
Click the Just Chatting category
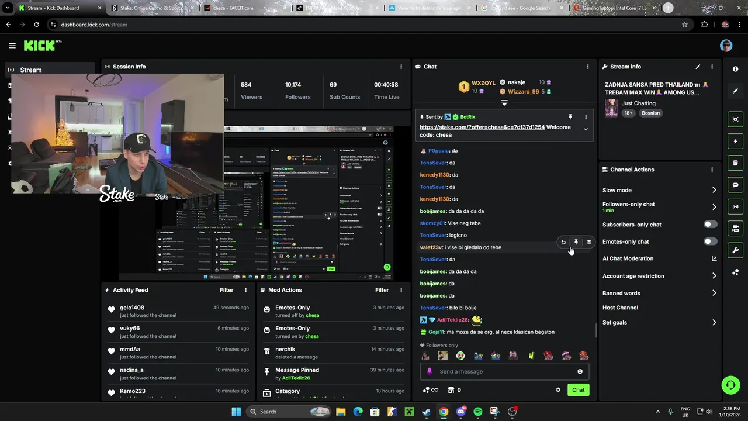click(x=638, y=103)
